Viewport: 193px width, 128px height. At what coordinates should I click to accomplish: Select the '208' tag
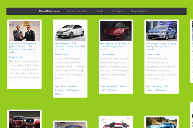pyautogui.click(x=63, y=86)
